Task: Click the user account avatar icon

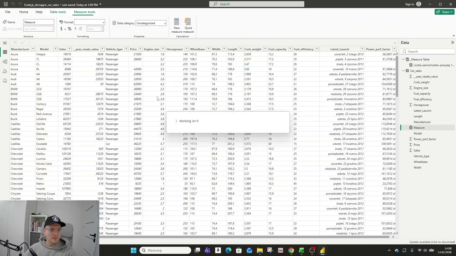Action: (419, 4)
